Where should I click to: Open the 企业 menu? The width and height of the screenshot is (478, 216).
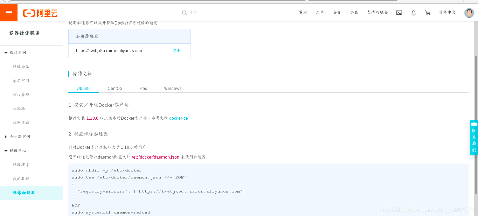[x=354, y=13]
